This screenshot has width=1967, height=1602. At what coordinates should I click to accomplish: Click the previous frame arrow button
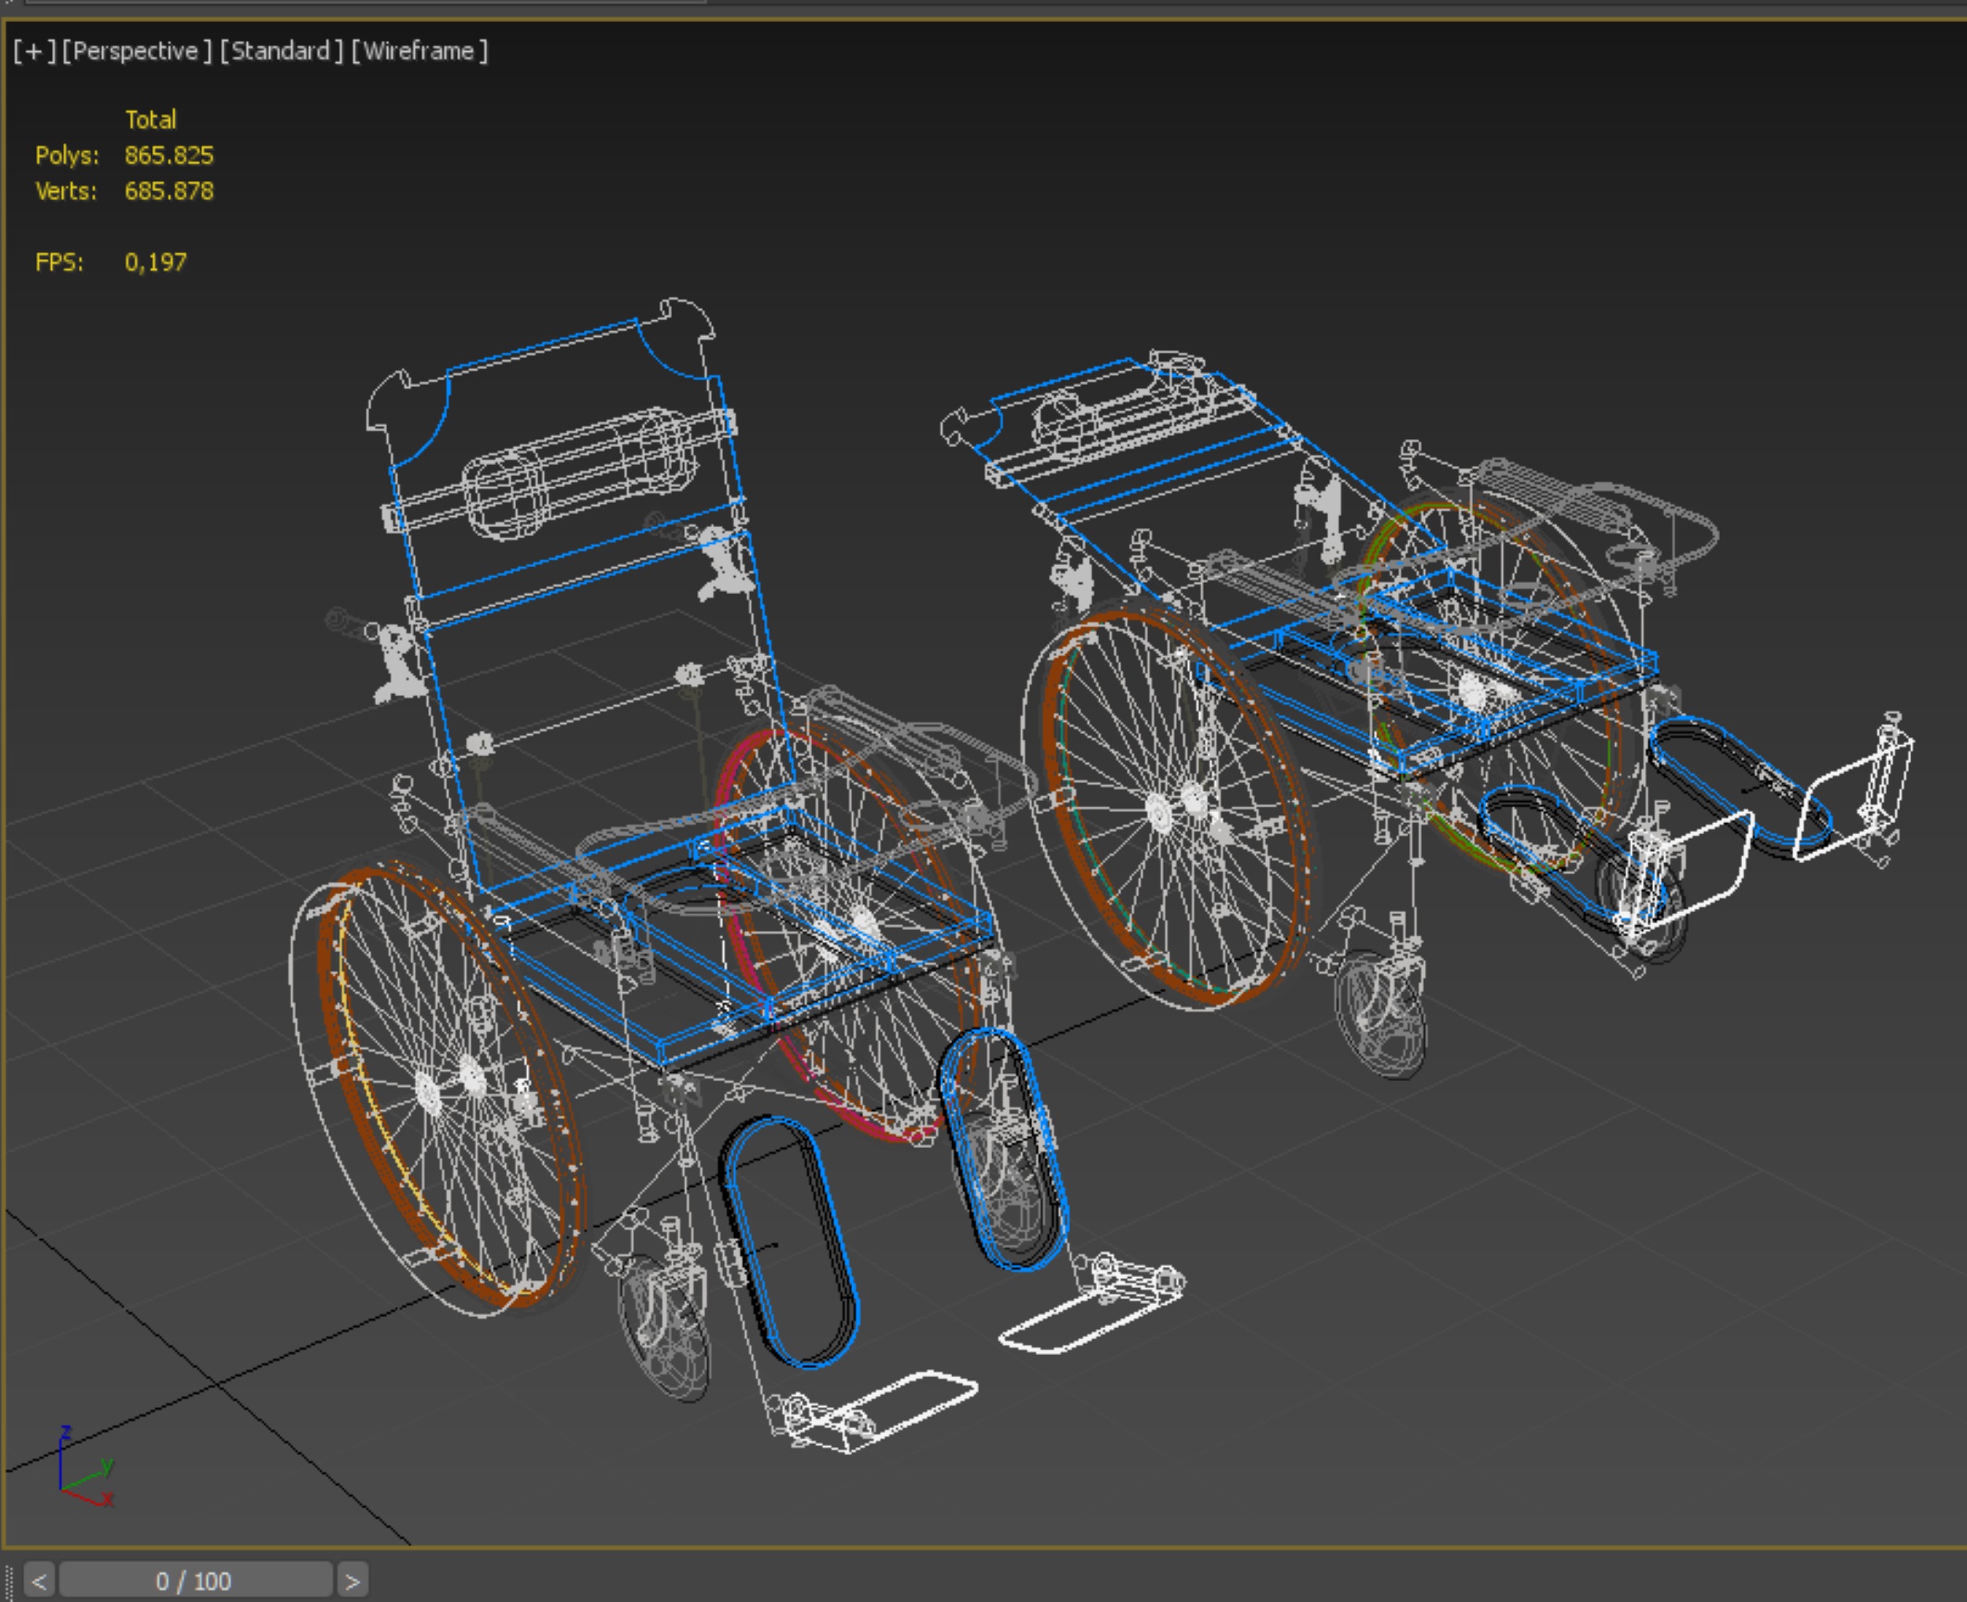[39, 1581]
